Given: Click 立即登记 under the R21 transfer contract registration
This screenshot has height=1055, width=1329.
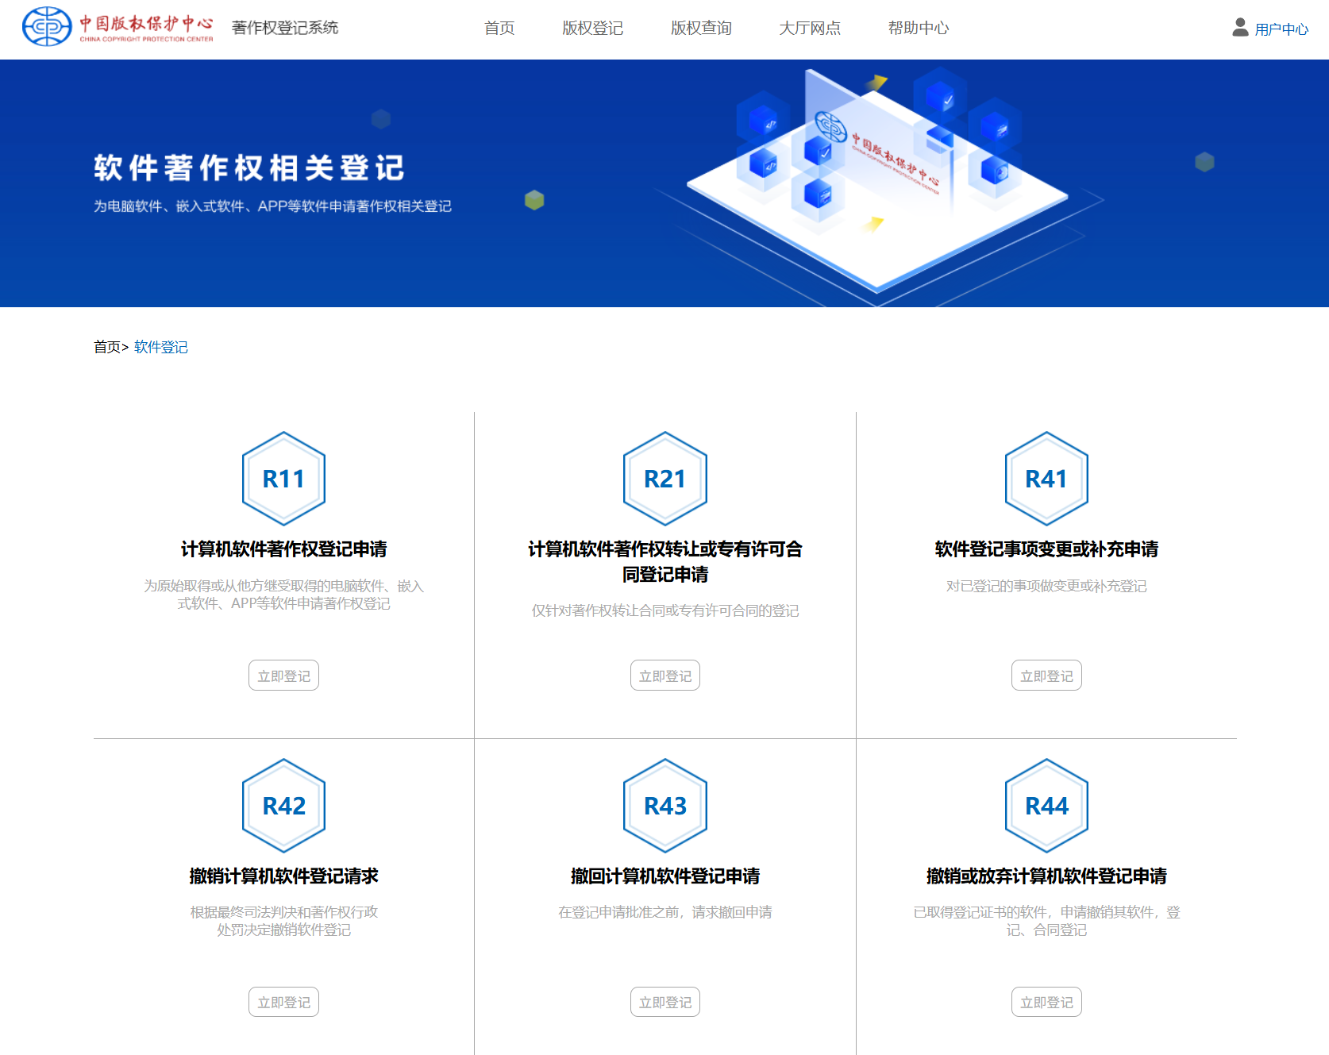Looking at the screenshot, I should pos(665,676).
